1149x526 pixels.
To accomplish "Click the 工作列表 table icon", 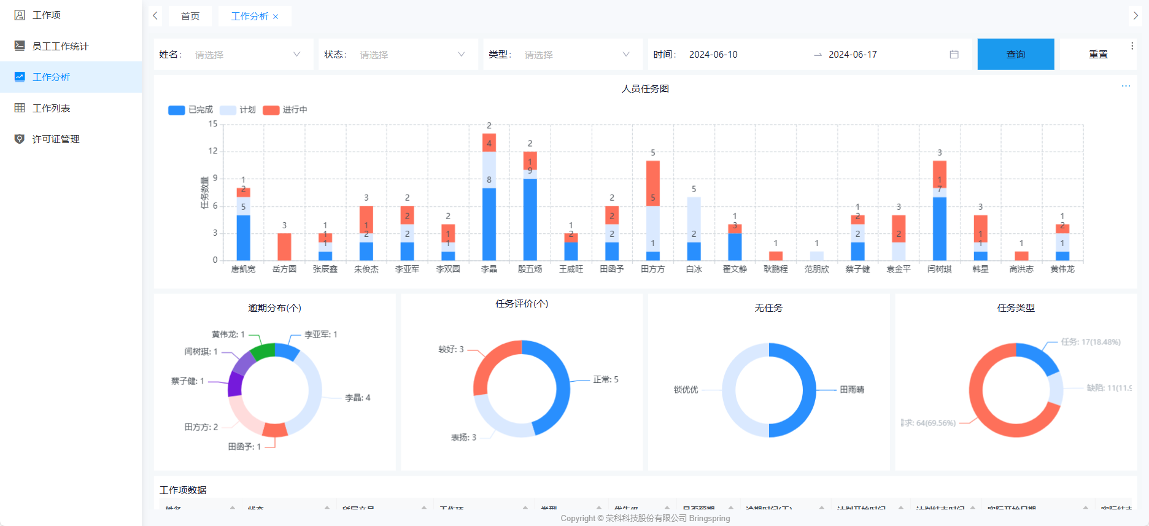I will coord(20,108).
